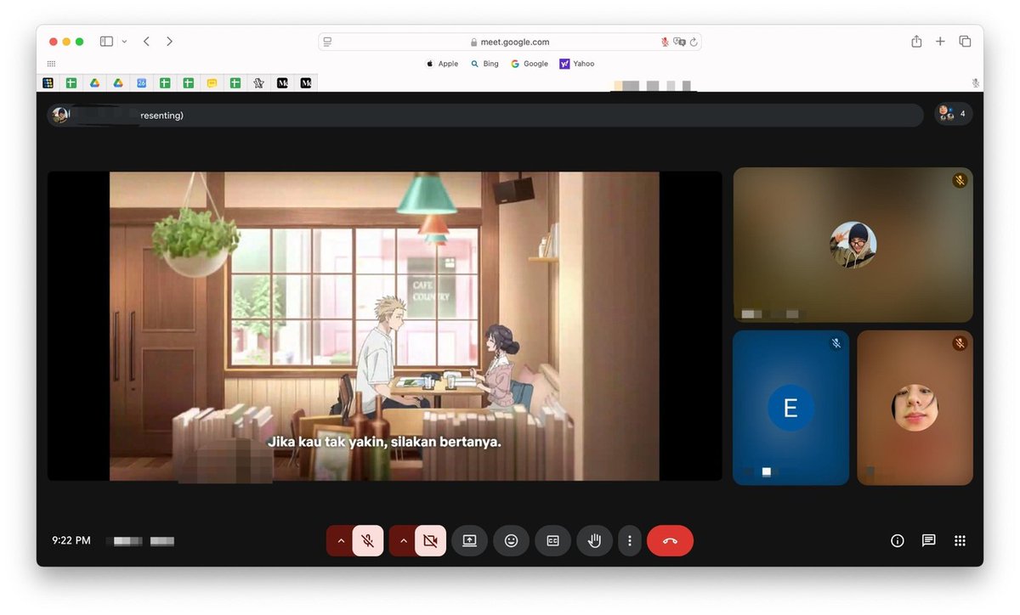
Task: Select the participant tile with letter E
Action: [790, 408]
